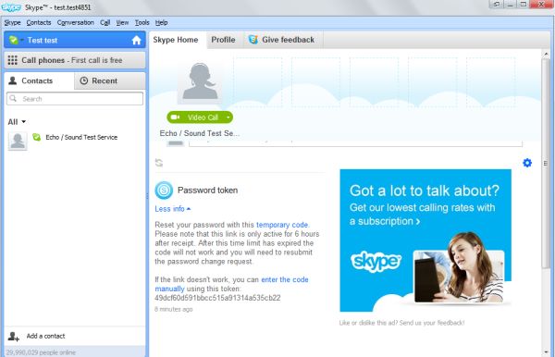Screen dimensions: 555x357
Task: Open the Skype menu
Action: [12, 22]
